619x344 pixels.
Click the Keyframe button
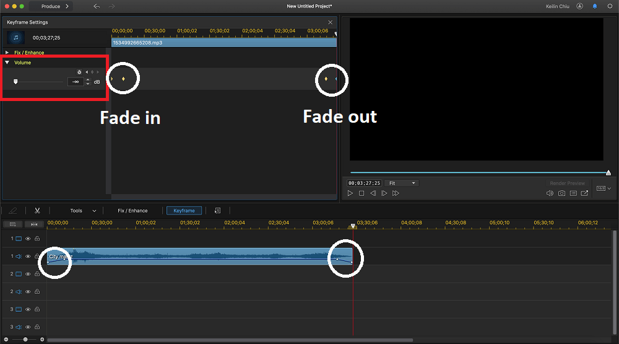(184, 211)
